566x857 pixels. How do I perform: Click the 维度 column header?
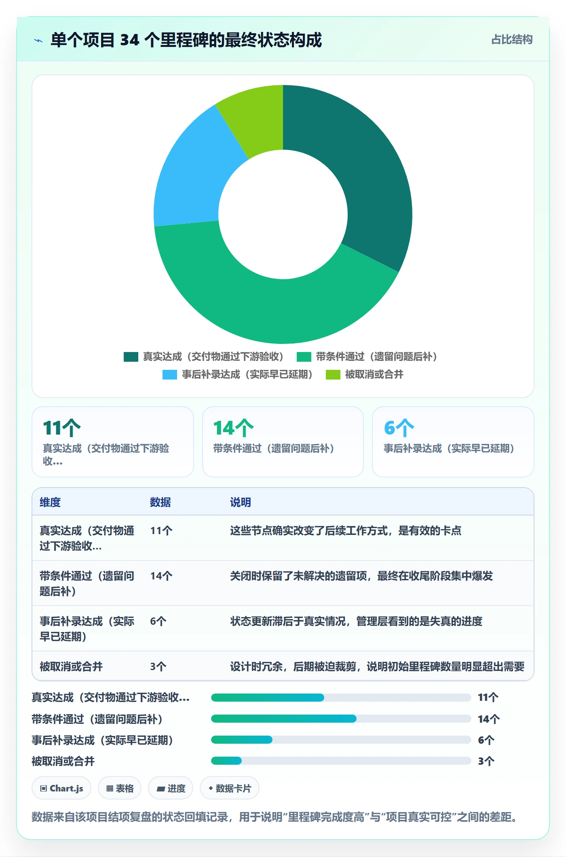click(x=50, y=502)
